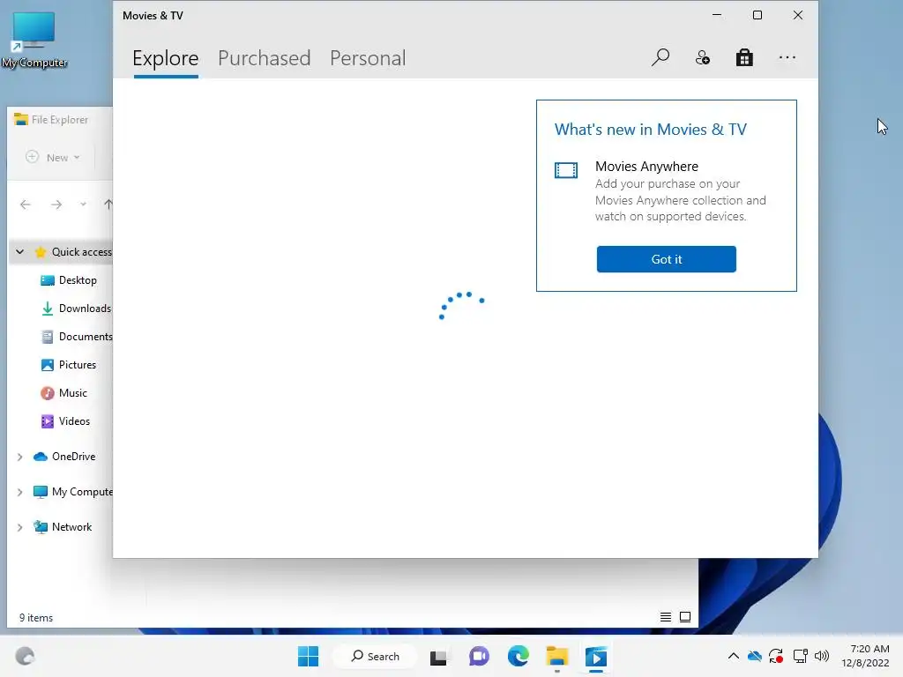903x677 pixels.
Task: Click the File Explorer window title
Action: (x=60, y=120)
